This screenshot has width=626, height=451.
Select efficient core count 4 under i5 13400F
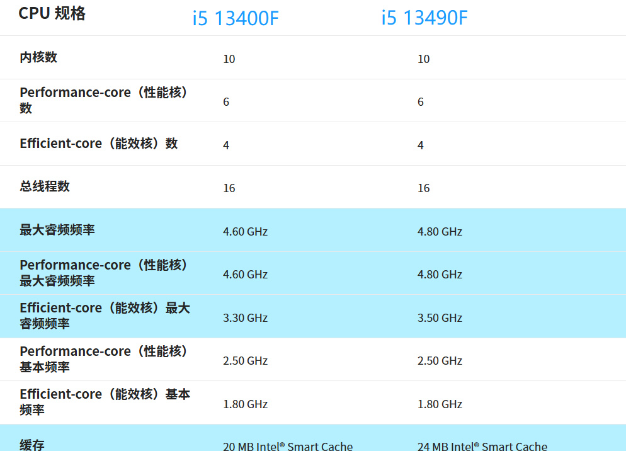226,146
